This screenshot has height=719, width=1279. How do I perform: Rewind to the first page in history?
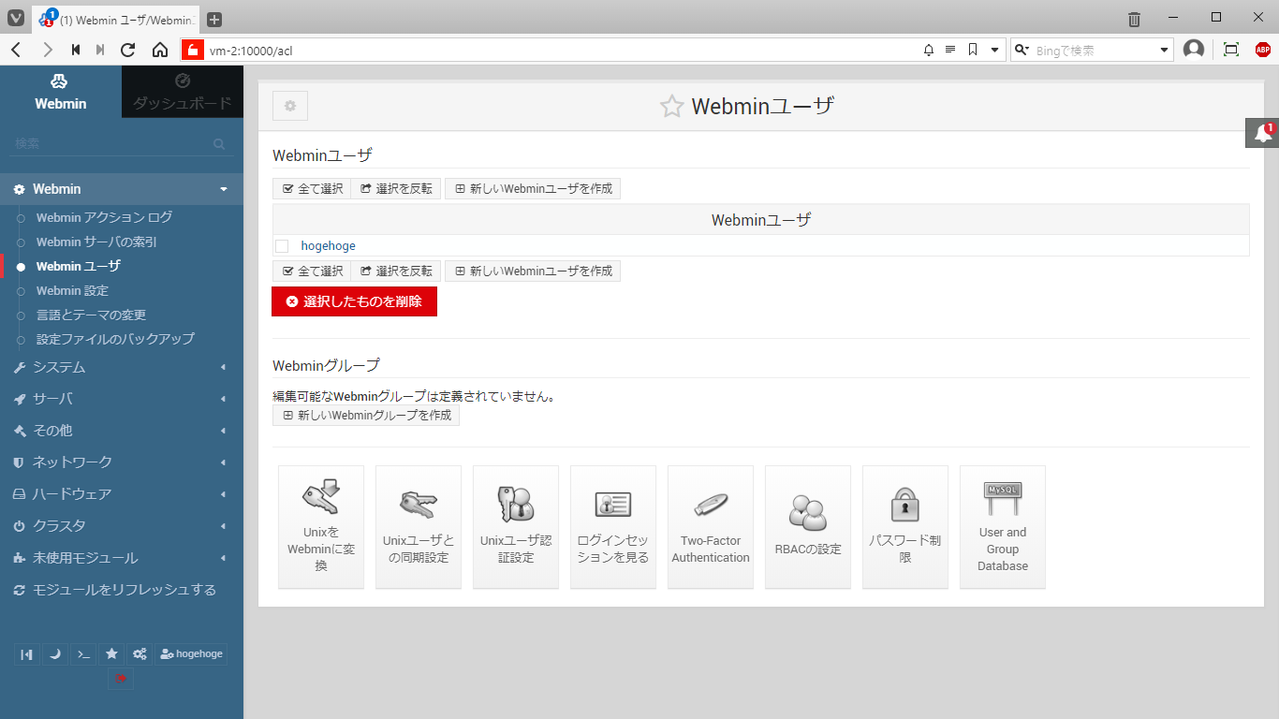pyautogui.click(x=76, y=50)
